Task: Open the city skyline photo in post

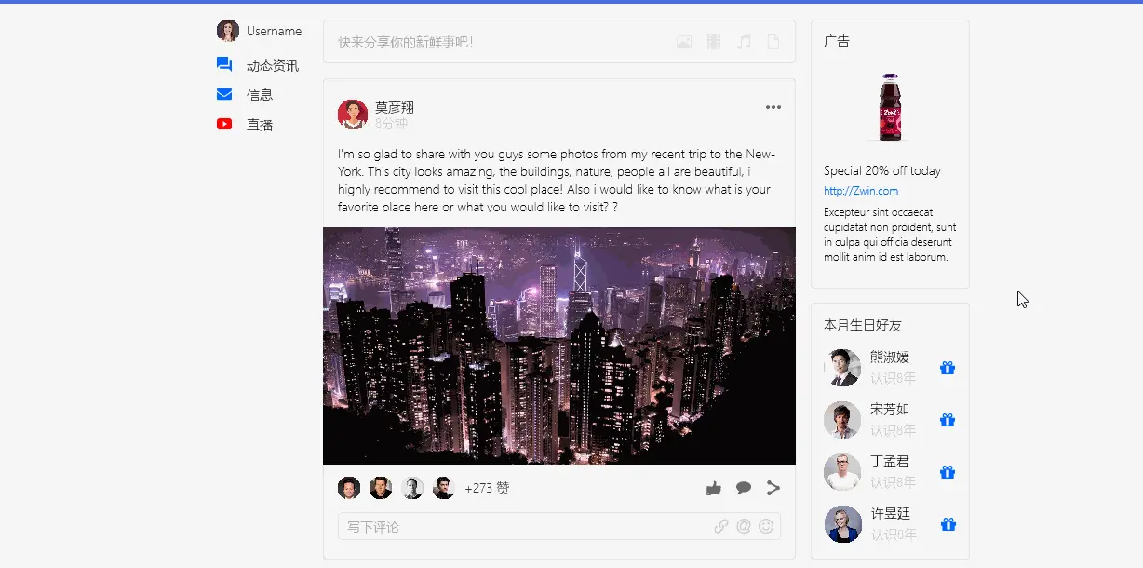Action: pyautogui.click(x=559, y=345)
